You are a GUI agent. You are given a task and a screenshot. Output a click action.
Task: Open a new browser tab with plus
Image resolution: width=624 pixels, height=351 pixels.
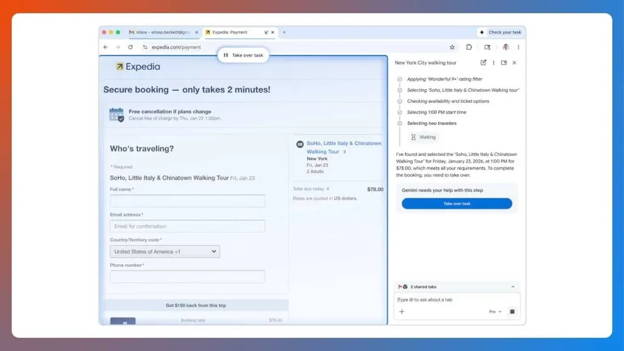[284, 32]
